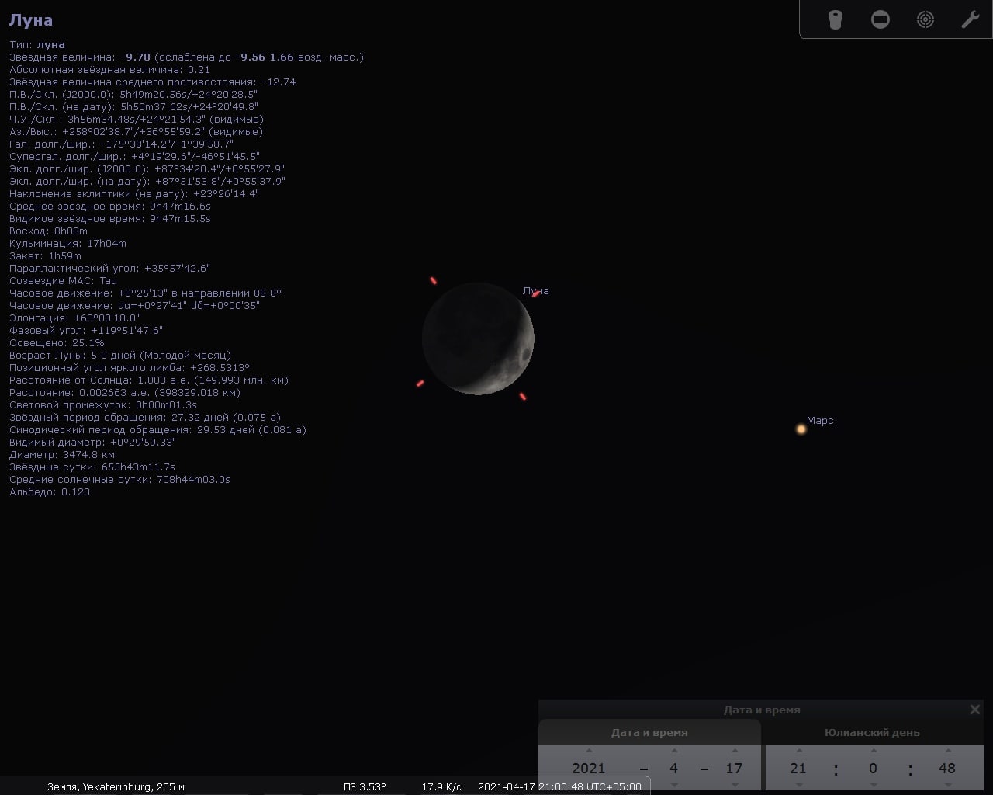Click the Фазовый угол: +119°51'47.6" line
993x795 pixels.
pyautogui.click(x=86, y=330)
